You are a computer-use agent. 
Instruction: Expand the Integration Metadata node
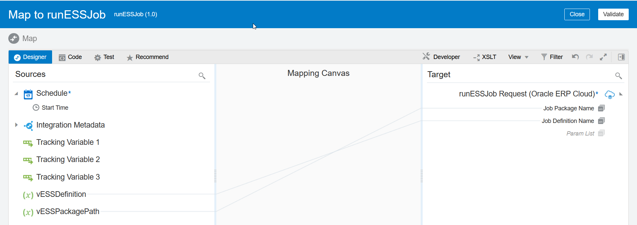[x=16, y=125]
